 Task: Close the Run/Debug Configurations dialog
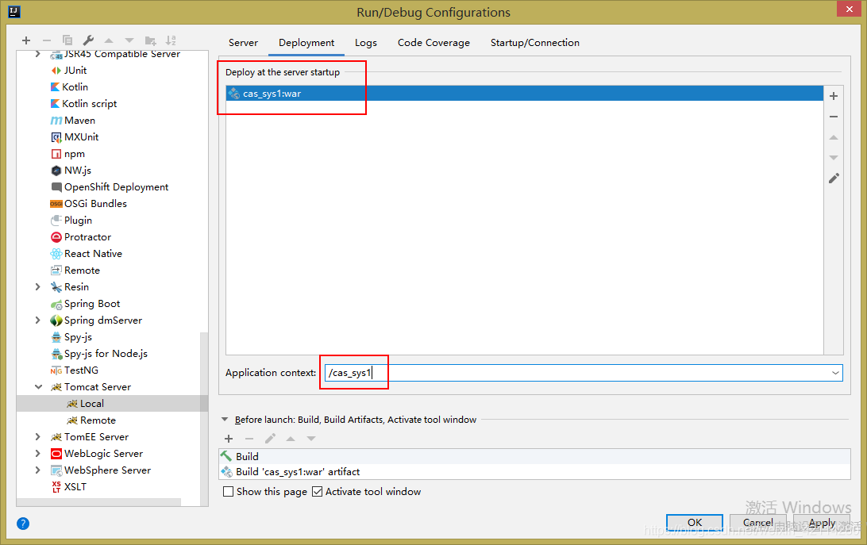[x=849, y=9]
